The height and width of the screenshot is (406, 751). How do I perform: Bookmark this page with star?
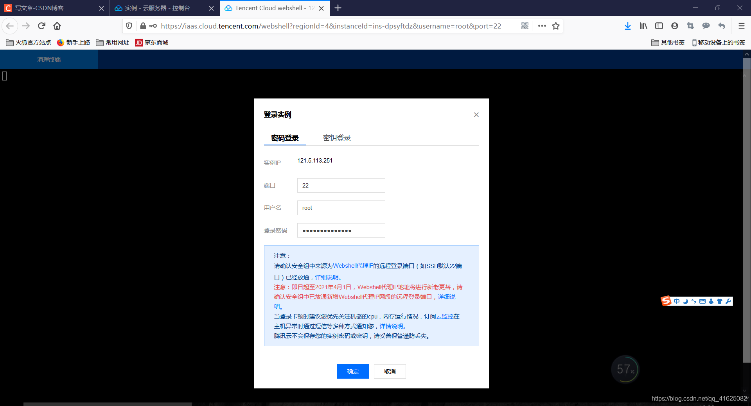[556, 26]
